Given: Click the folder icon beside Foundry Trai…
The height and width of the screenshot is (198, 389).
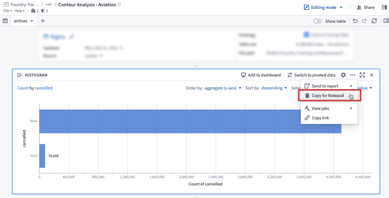Looking at the screenshot, I should 6,5.
